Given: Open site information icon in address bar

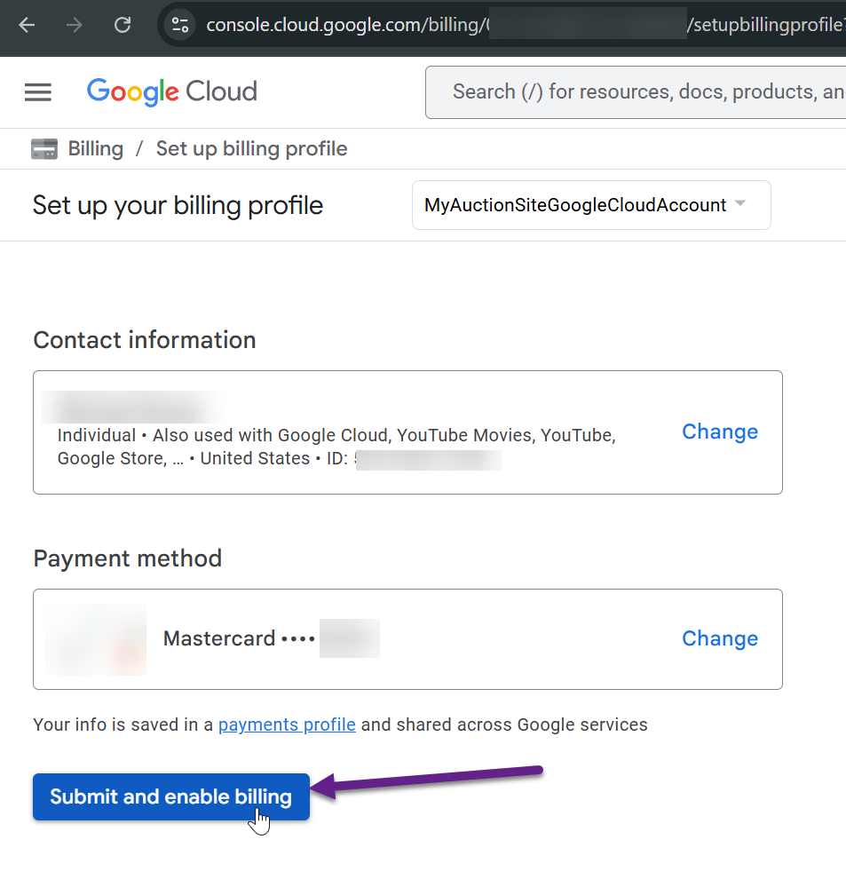Looking at the screenshot, I should pyautogui.click(x=180, y=25).
